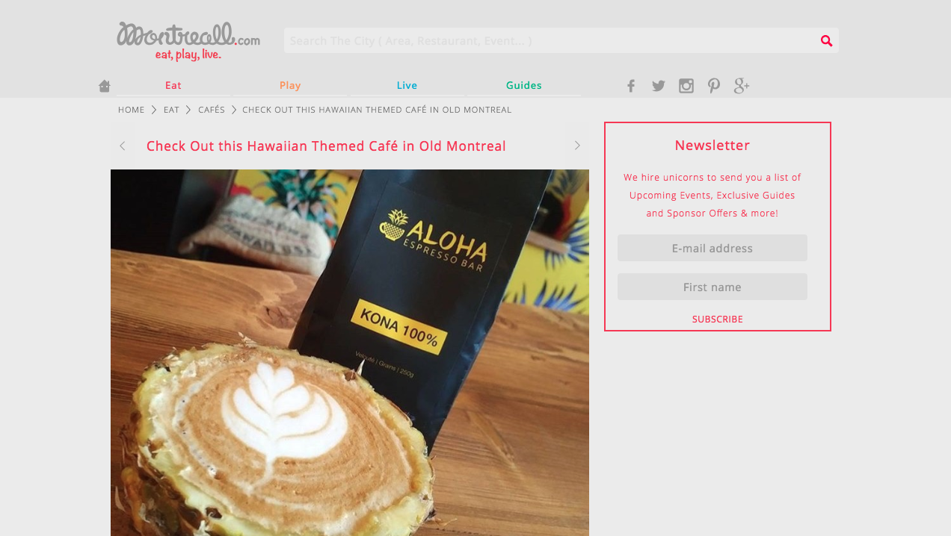The width and height of the screenshot is (951, 536).
Task: Click the CAFÉS breadcrumb link
Action: pyautogui.click(x=212, y=110)
